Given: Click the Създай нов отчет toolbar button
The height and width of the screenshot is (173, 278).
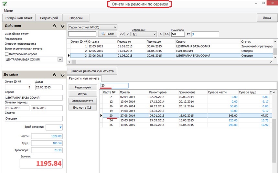Looking at the screenshot, I should pyautogui.click(x=19, y=18).
